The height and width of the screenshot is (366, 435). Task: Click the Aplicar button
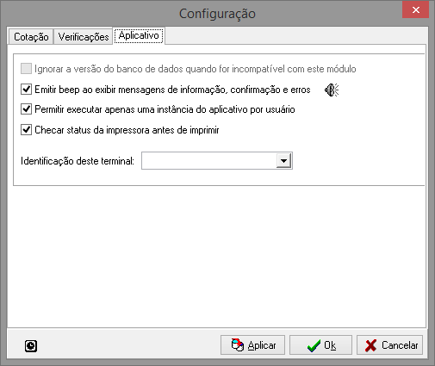click(x=252, y=345)
